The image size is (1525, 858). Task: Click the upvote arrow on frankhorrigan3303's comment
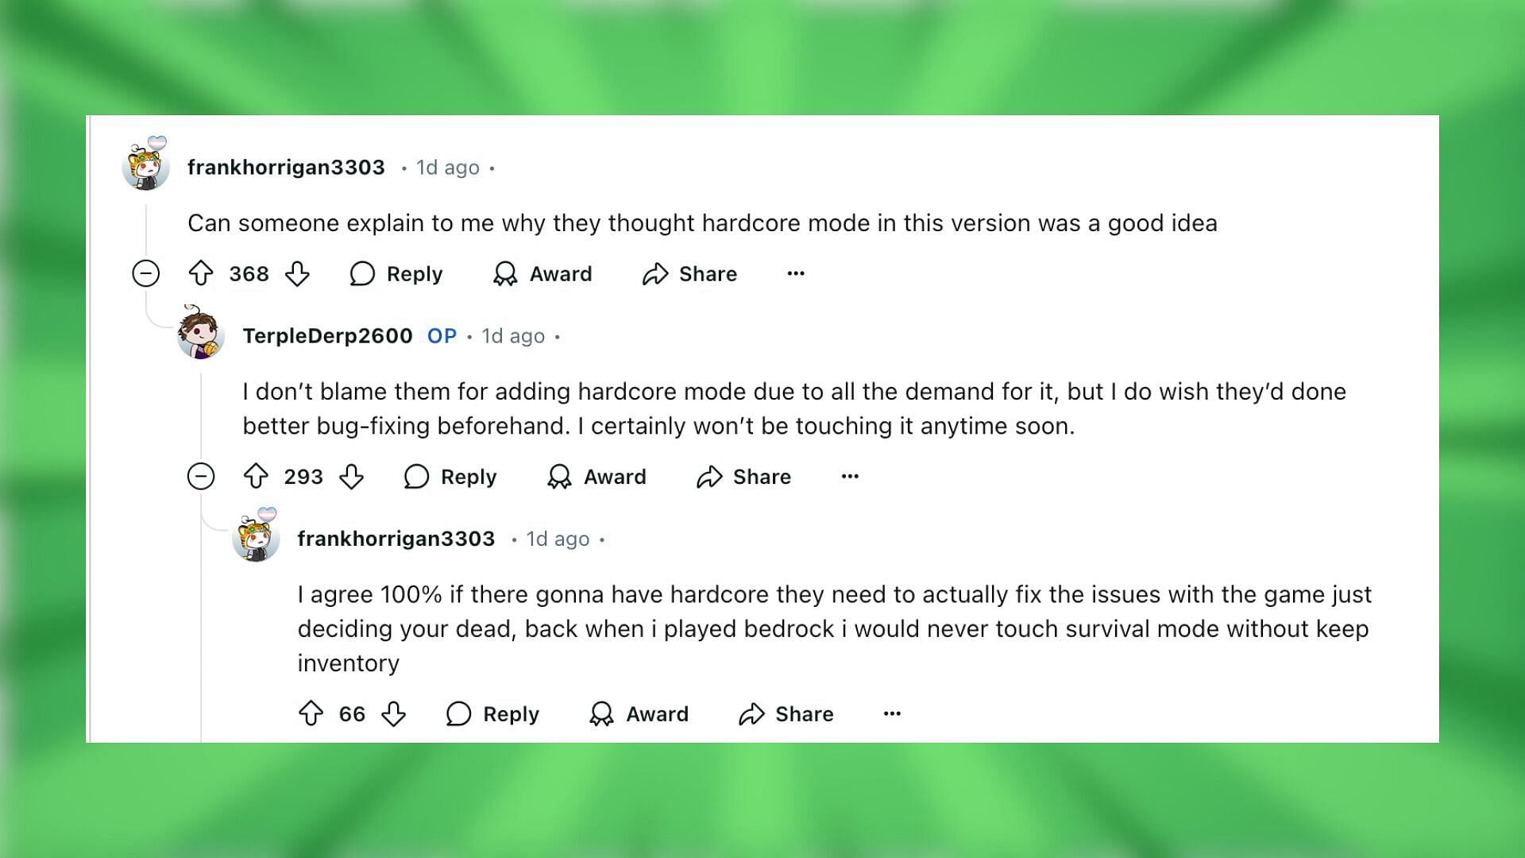click(x=204, y=273)
